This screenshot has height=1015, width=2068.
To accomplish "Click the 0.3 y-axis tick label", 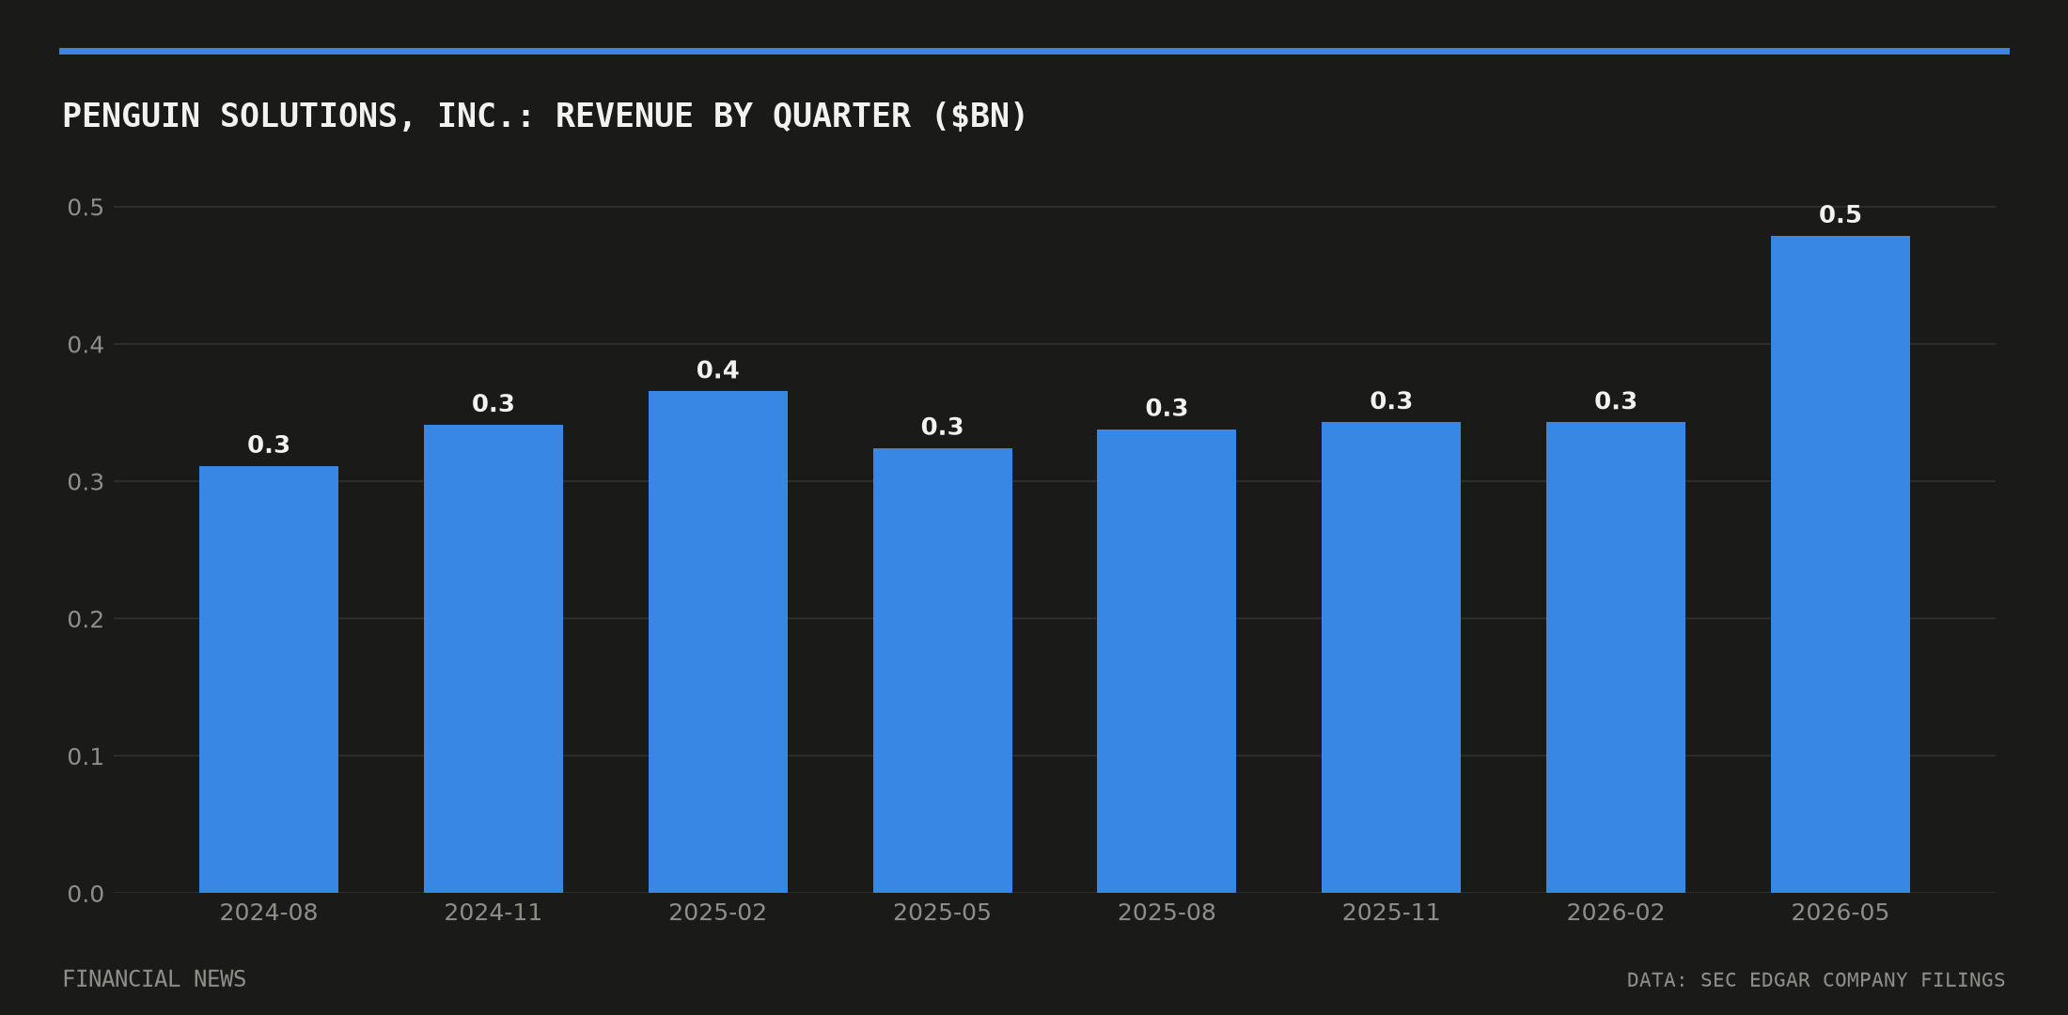I will pos(86,482).
